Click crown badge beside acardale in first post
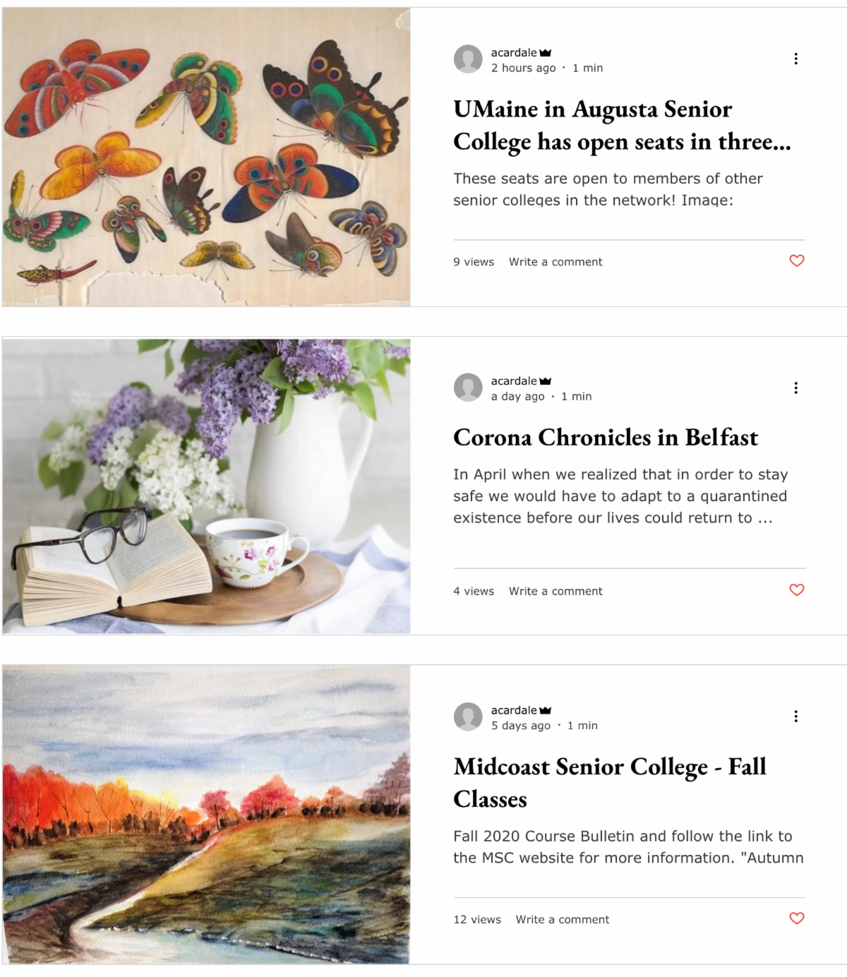 (545, 53)
